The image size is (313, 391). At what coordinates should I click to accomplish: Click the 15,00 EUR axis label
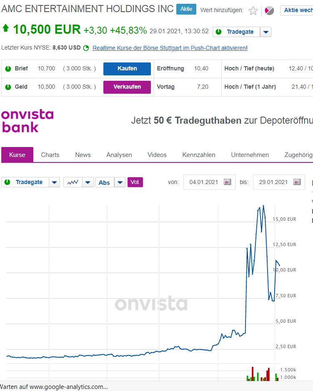(285, 219)
